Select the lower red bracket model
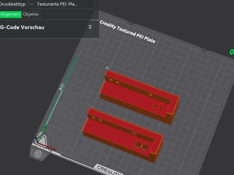The height and width of the screenshot is (175, 234). coord(123,135)
